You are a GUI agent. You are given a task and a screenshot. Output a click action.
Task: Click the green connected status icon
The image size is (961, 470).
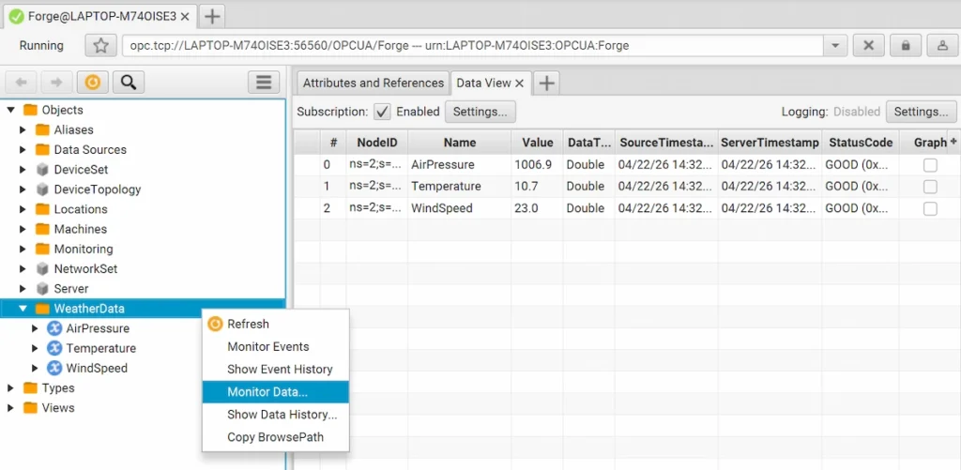point(17,17)
